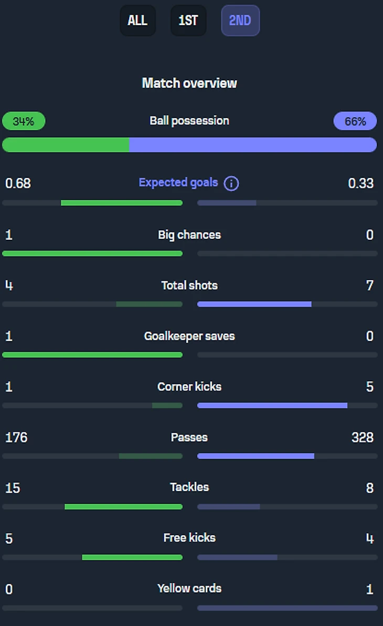Click the green Big chances bar
This screenshot has height=626, width=383.
pos(92,253)
